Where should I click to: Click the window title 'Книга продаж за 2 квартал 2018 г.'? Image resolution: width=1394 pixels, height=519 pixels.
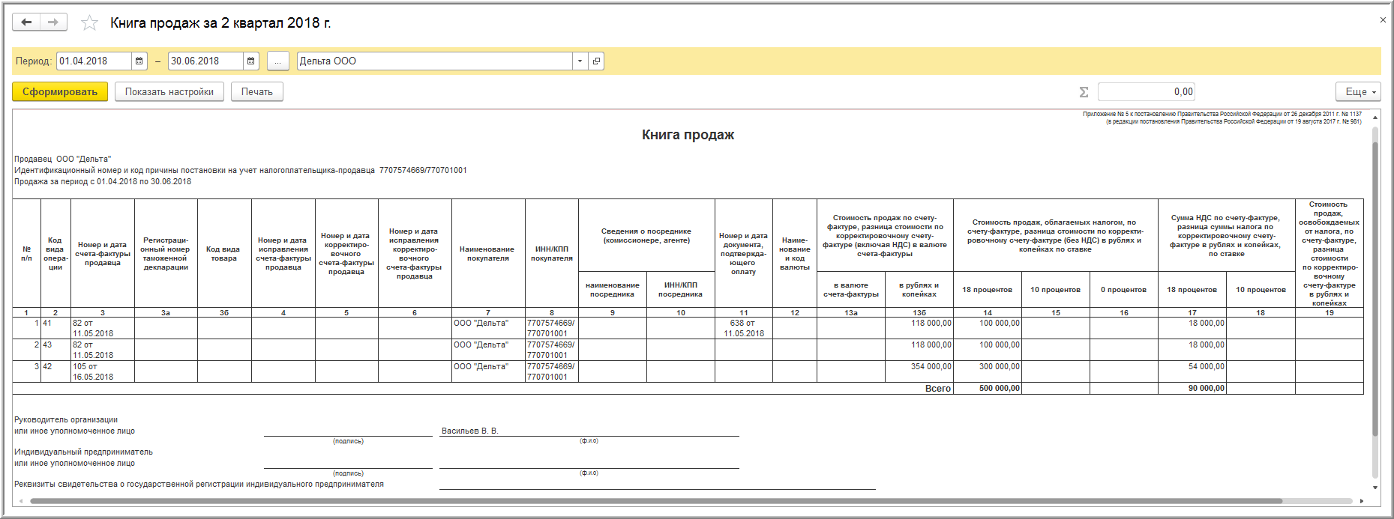coord(220,23)
